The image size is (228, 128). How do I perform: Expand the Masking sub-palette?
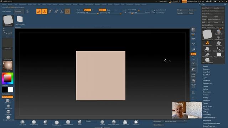tap(206, 95)
